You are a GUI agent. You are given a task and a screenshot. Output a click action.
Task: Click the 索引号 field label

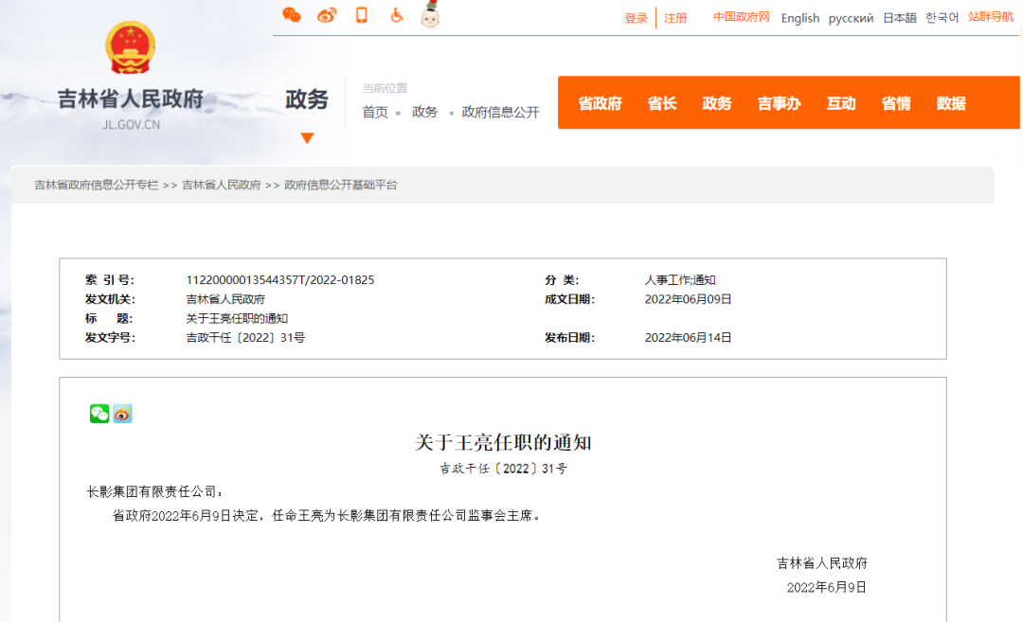click(x=110, y=279)
